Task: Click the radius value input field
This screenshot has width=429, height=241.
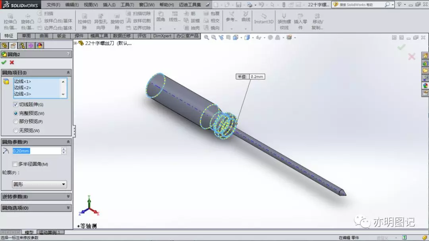Action: (37, 151)
